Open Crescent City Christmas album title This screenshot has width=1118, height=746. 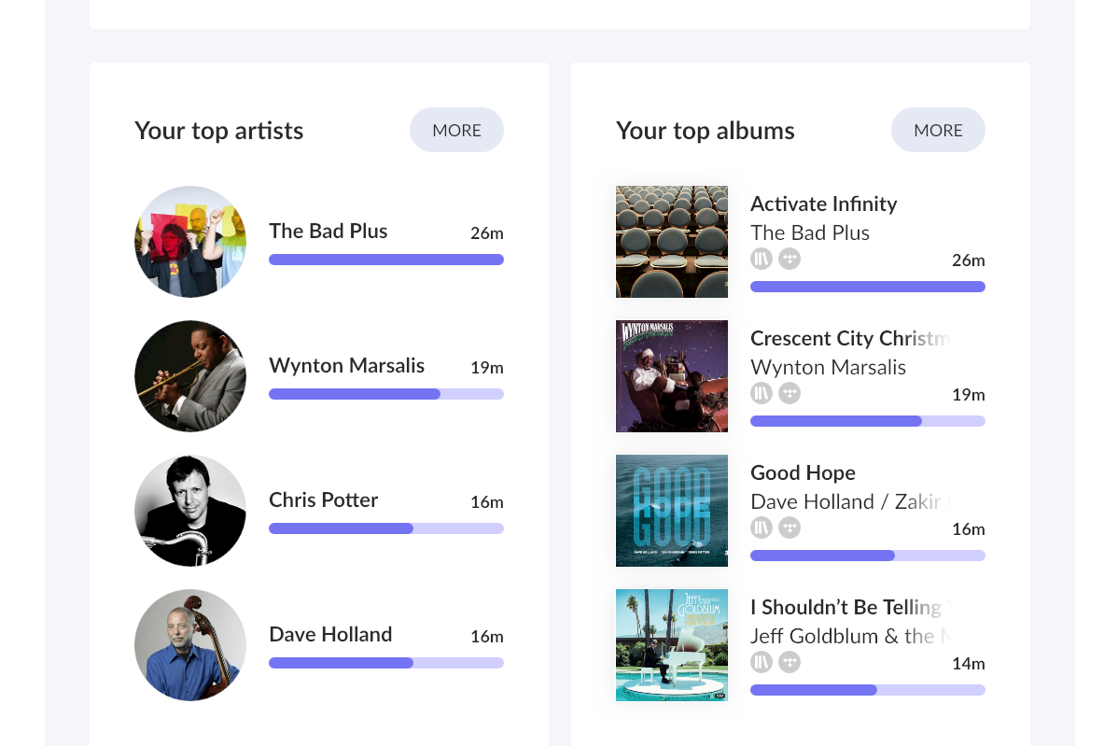click(x=849, y=338)
